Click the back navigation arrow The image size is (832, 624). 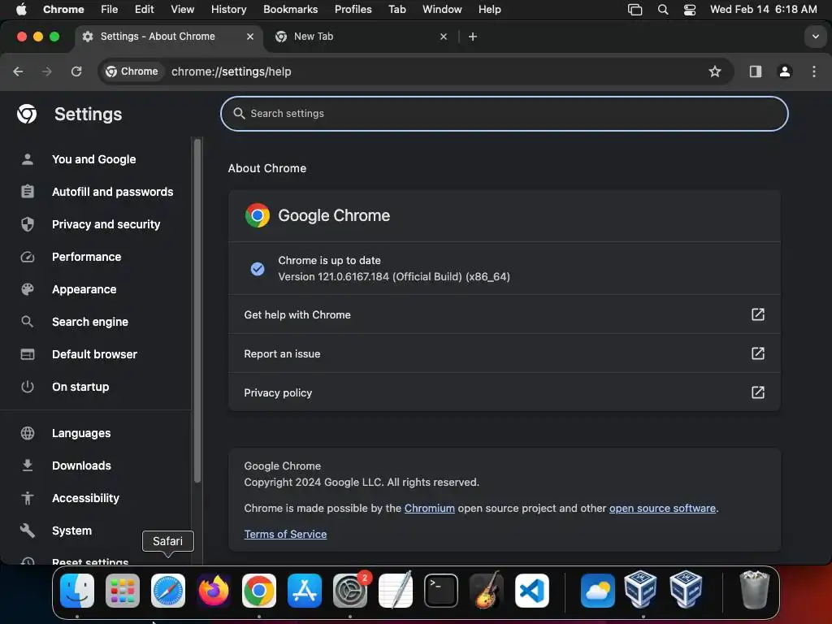pos(18,71)
